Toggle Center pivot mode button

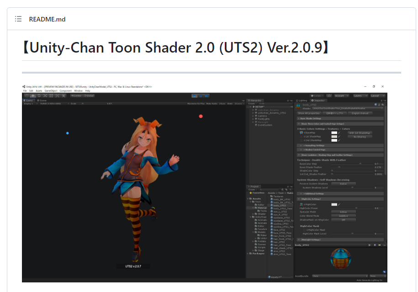(76, 96)
